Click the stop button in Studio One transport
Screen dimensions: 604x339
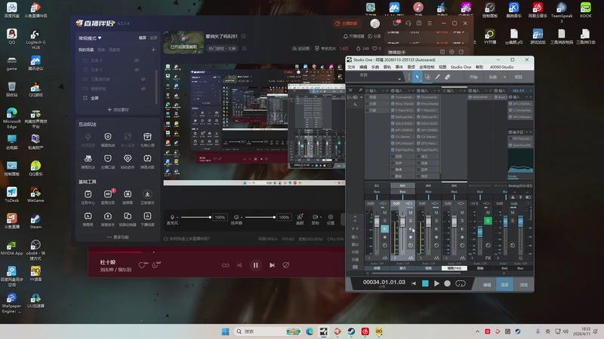coord(425,283)
